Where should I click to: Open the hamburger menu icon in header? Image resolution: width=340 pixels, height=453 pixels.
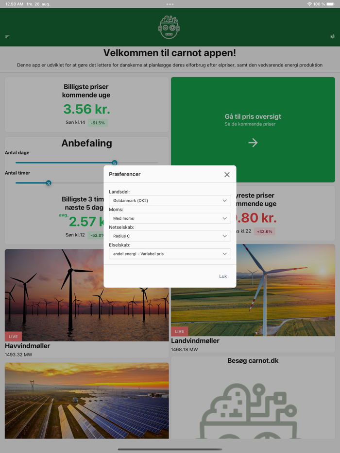click(7, 36)
